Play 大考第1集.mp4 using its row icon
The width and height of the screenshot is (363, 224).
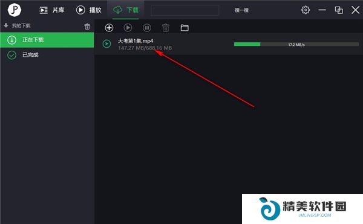[x=106, y=43]
